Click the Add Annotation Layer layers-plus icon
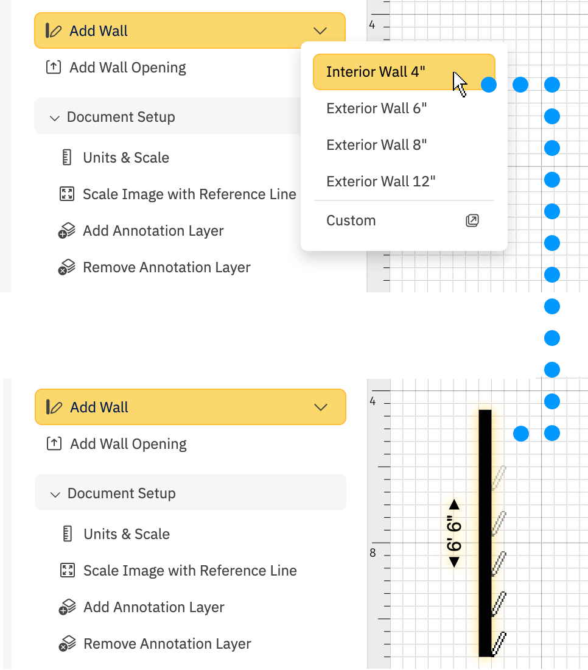Viewport: 588px width, 670px height. click(69, 230)
